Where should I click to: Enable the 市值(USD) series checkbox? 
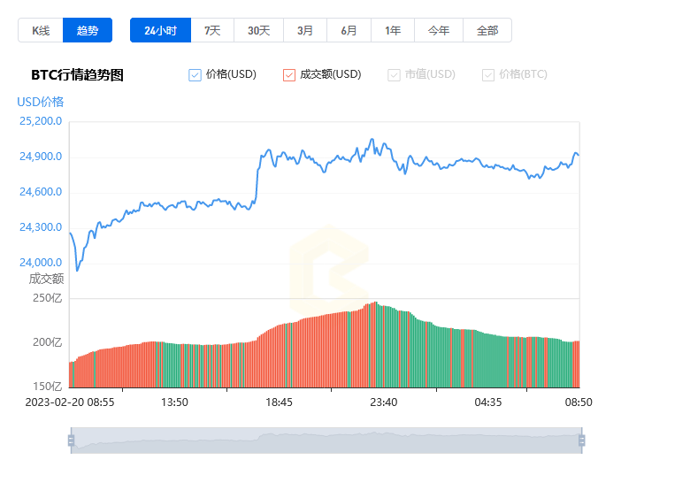coord(394,75)
